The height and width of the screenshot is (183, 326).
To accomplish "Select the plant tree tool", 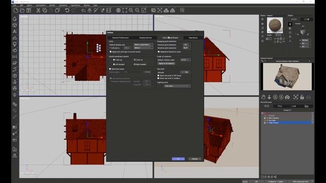I will tap(15, 44).
